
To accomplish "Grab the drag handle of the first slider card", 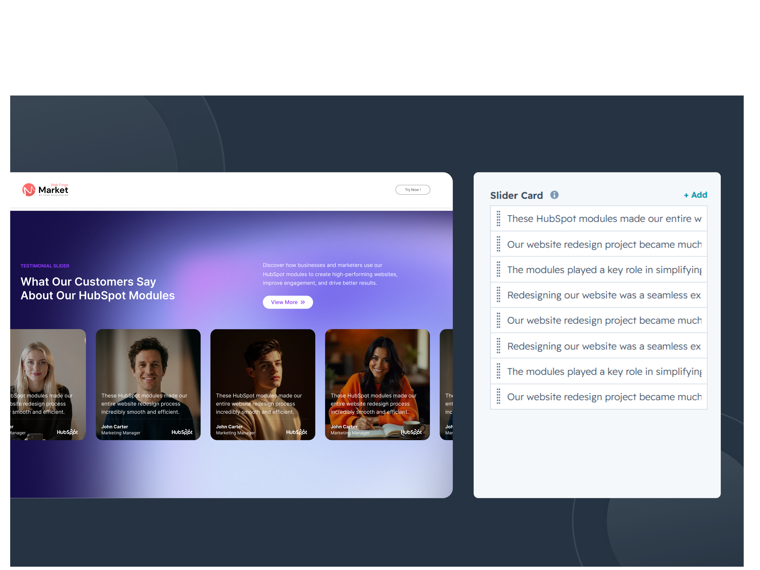I will click(498, 219).
